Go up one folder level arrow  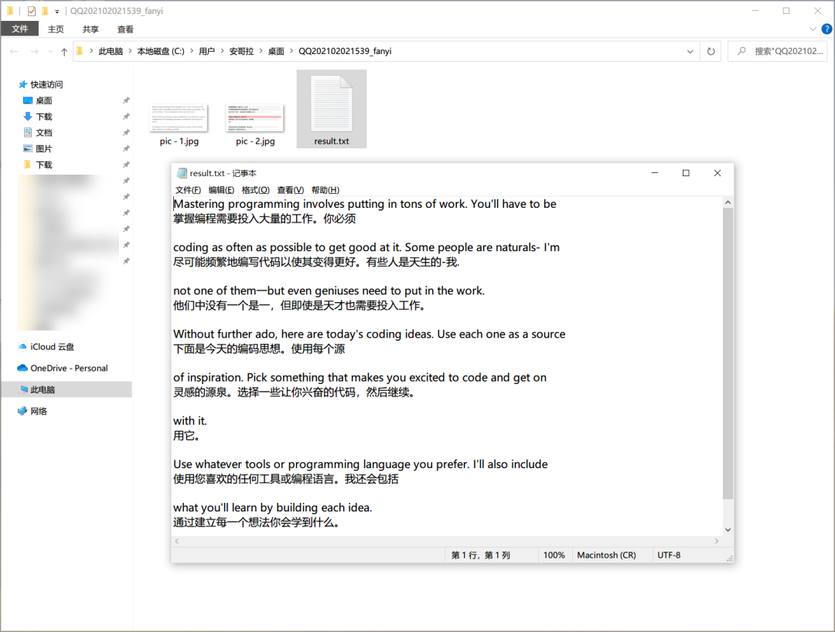tap(64, 52)
